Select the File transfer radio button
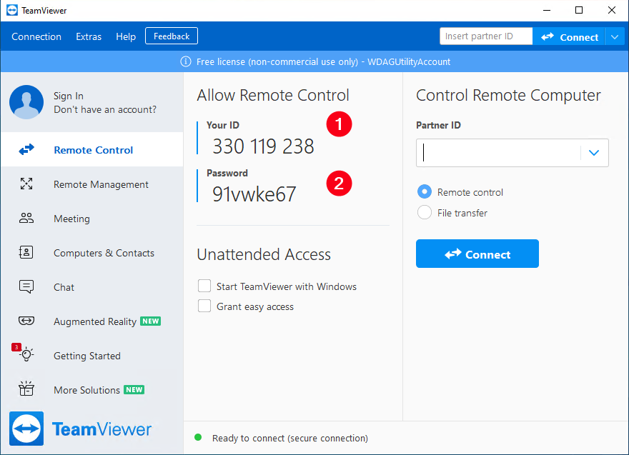The width and height of the screenshot is (629, 455). tap(425, 213)
